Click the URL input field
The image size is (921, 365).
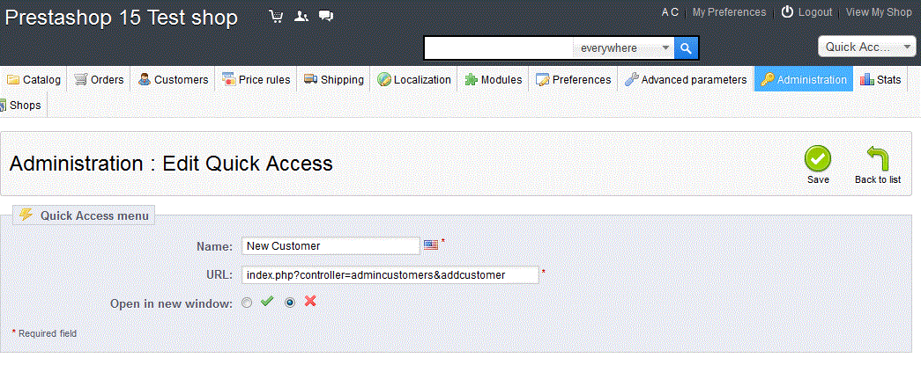point(390,274)
